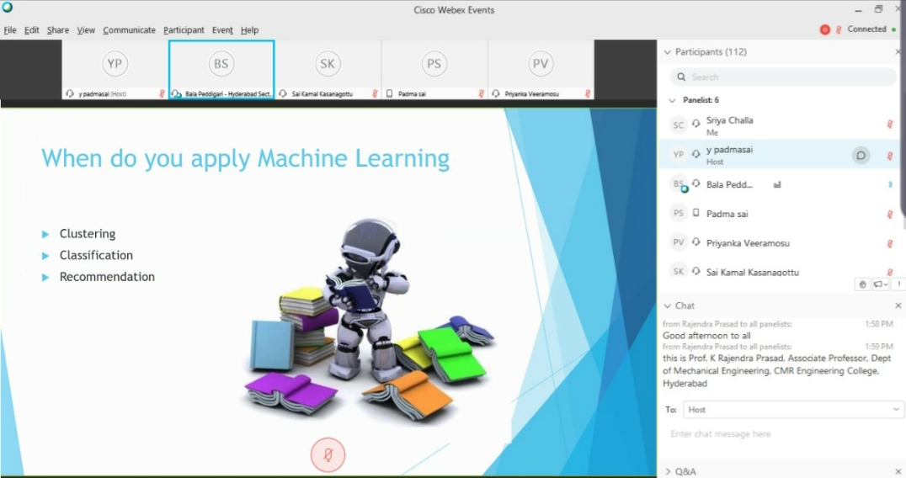Click the muted mic icon next to Sriya Challa
The image size is (906, 478).
coord(889,125)
